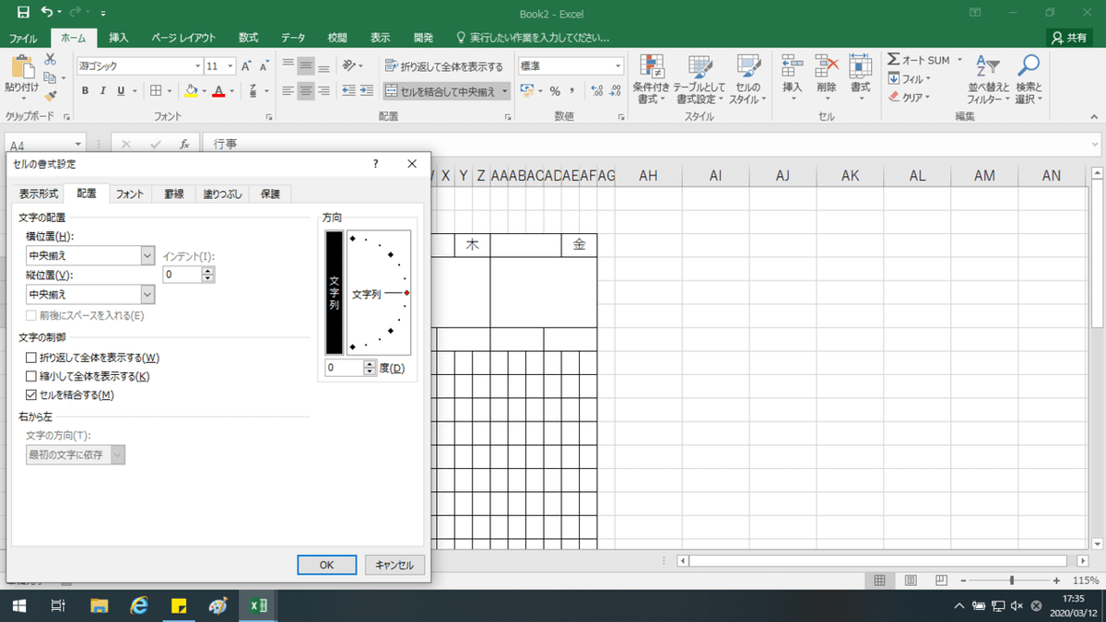The image size is (1106, 622).
Task: Expand the formula bar
Action: pos(1094,145)
